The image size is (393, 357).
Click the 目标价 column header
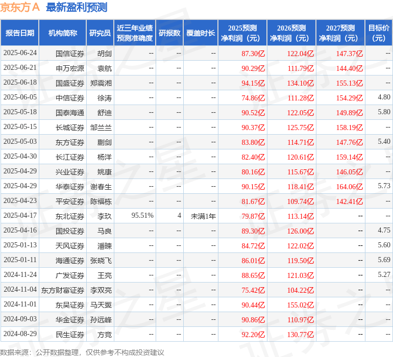[379, 33]
